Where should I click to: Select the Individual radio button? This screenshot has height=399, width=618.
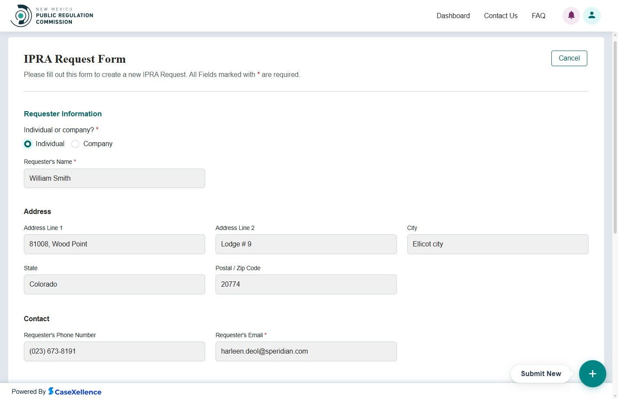[28, 144]
